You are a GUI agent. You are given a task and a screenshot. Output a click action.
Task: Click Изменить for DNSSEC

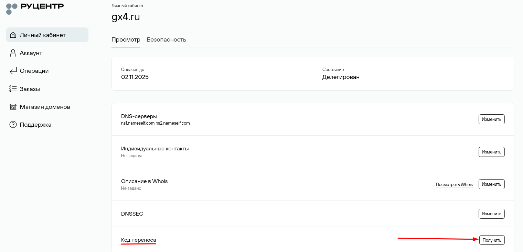point(491,214)
